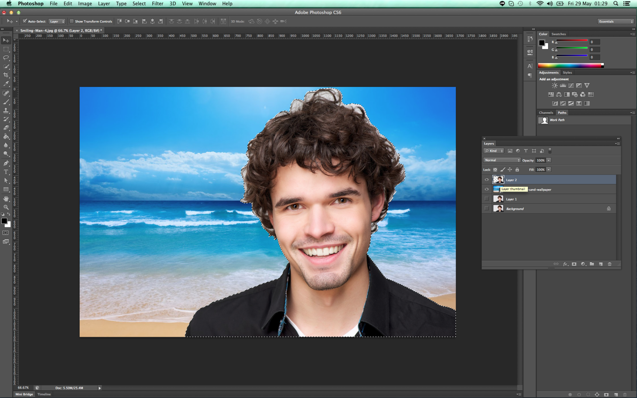Select the Eraser tool
The width and height of the screenshot is (637, 398).
pyautogui.click(x=6, y=128)
